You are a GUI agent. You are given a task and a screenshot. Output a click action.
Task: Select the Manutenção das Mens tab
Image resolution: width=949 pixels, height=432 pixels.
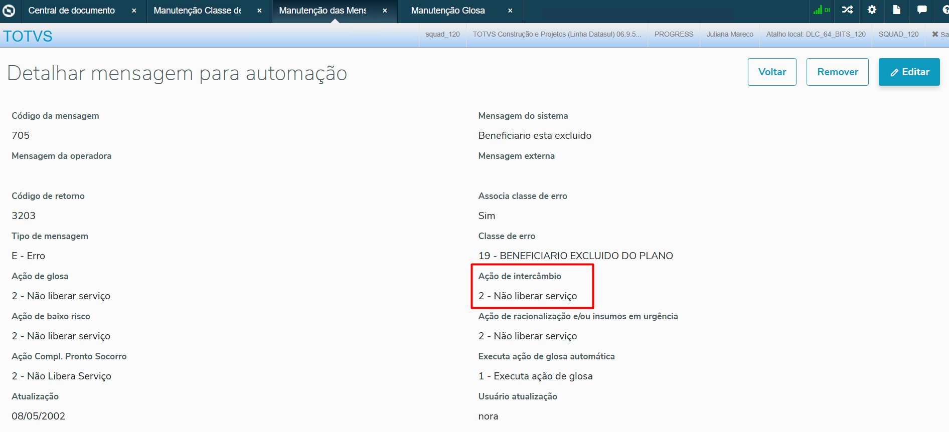tap(323, 11)
